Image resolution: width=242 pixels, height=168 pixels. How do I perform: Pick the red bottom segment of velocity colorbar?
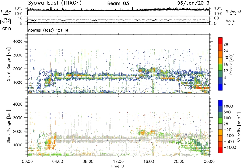pos(221,150)
